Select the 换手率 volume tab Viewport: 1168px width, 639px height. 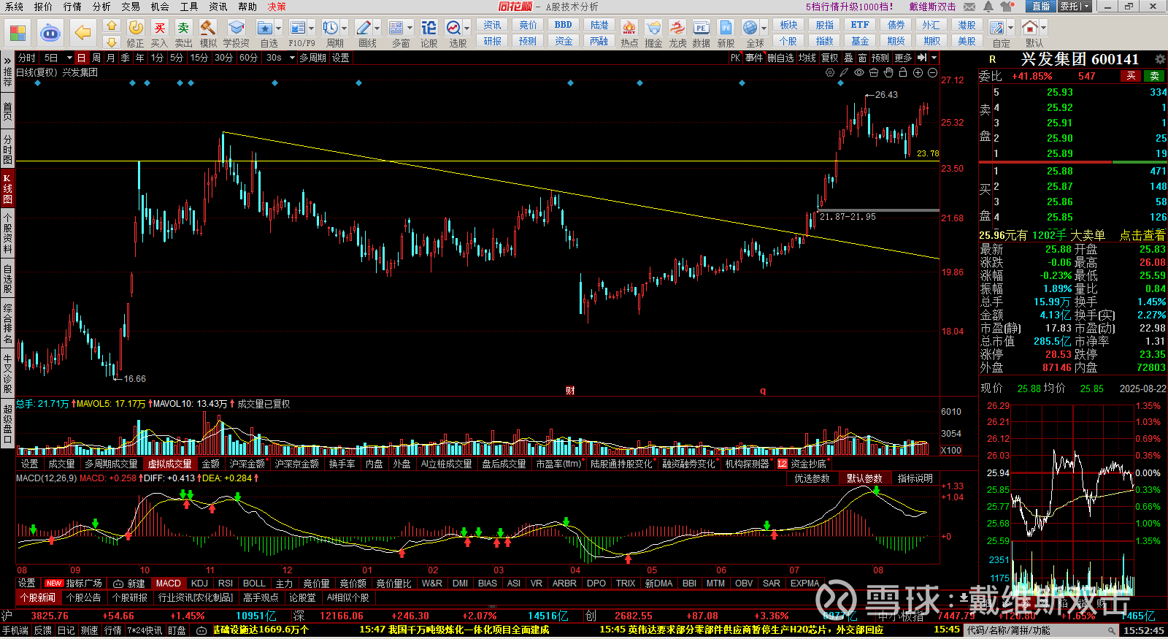coord(342,464)
